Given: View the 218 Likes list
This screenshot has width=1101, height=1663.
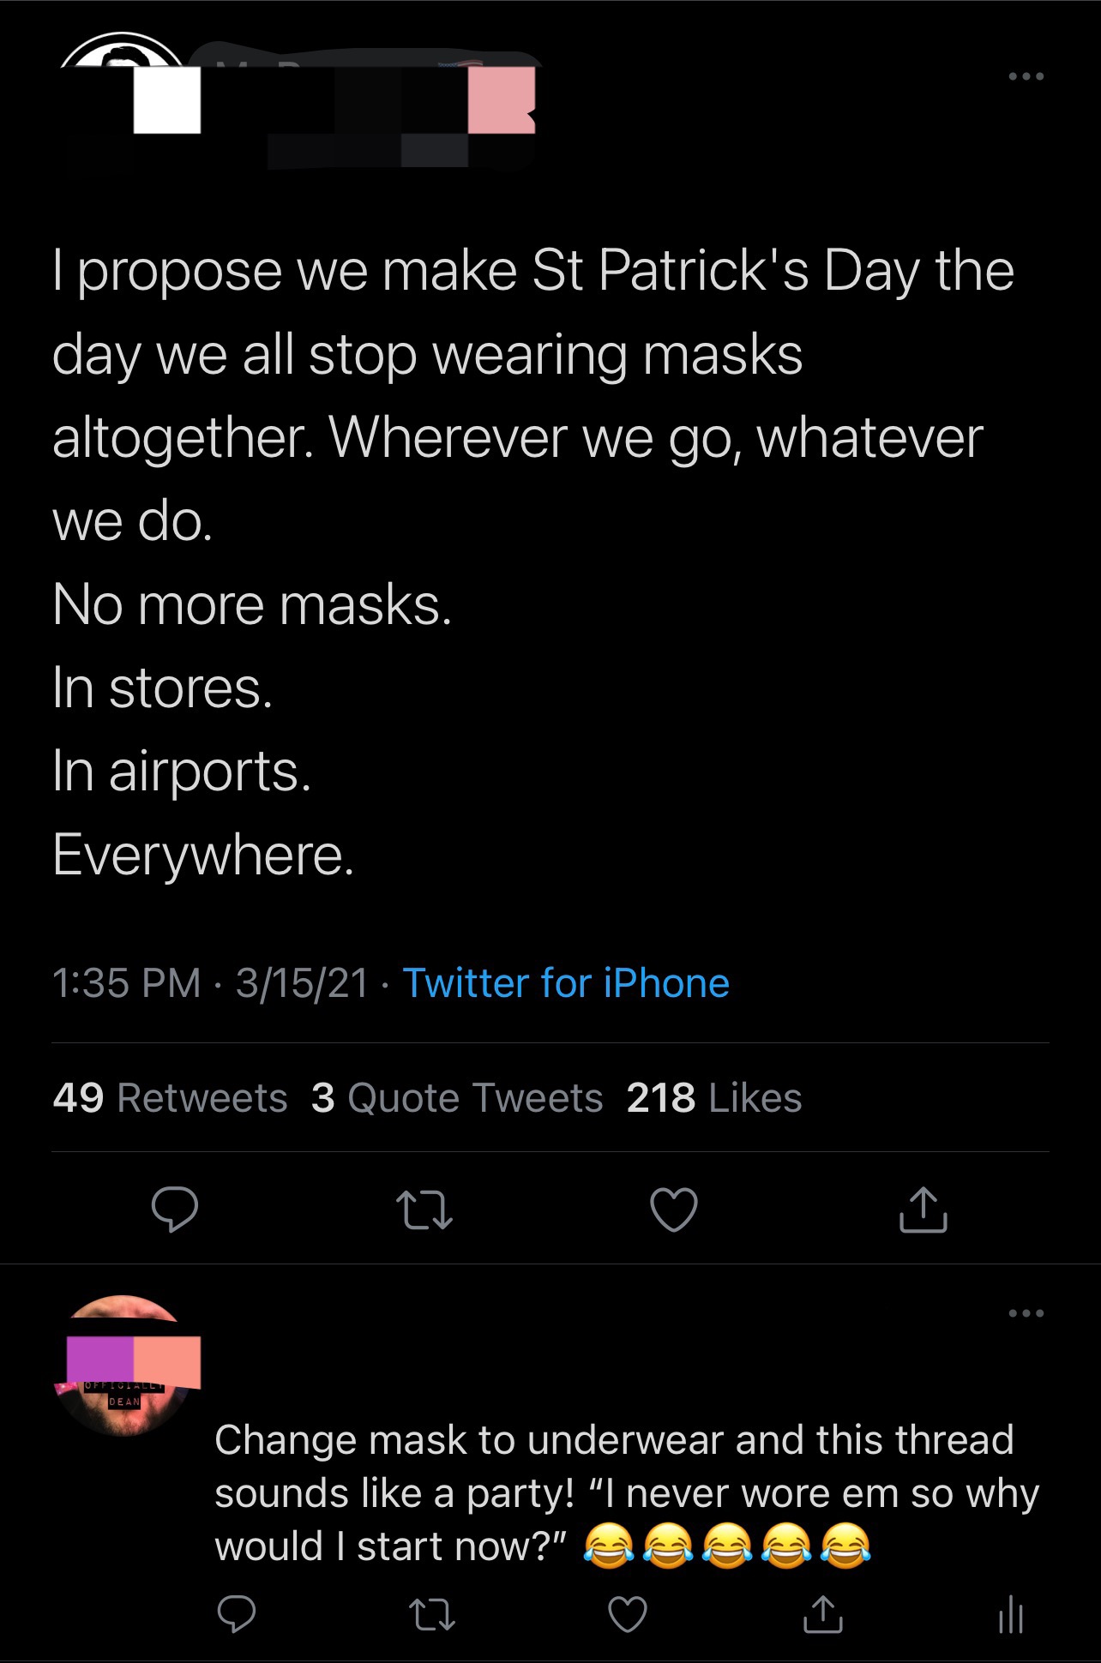Looking at the screenshot, I should tap(714, 1098).
